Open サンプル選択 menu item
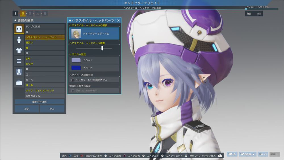The width and height of the screenshot is (284, 160). [45, 26]
